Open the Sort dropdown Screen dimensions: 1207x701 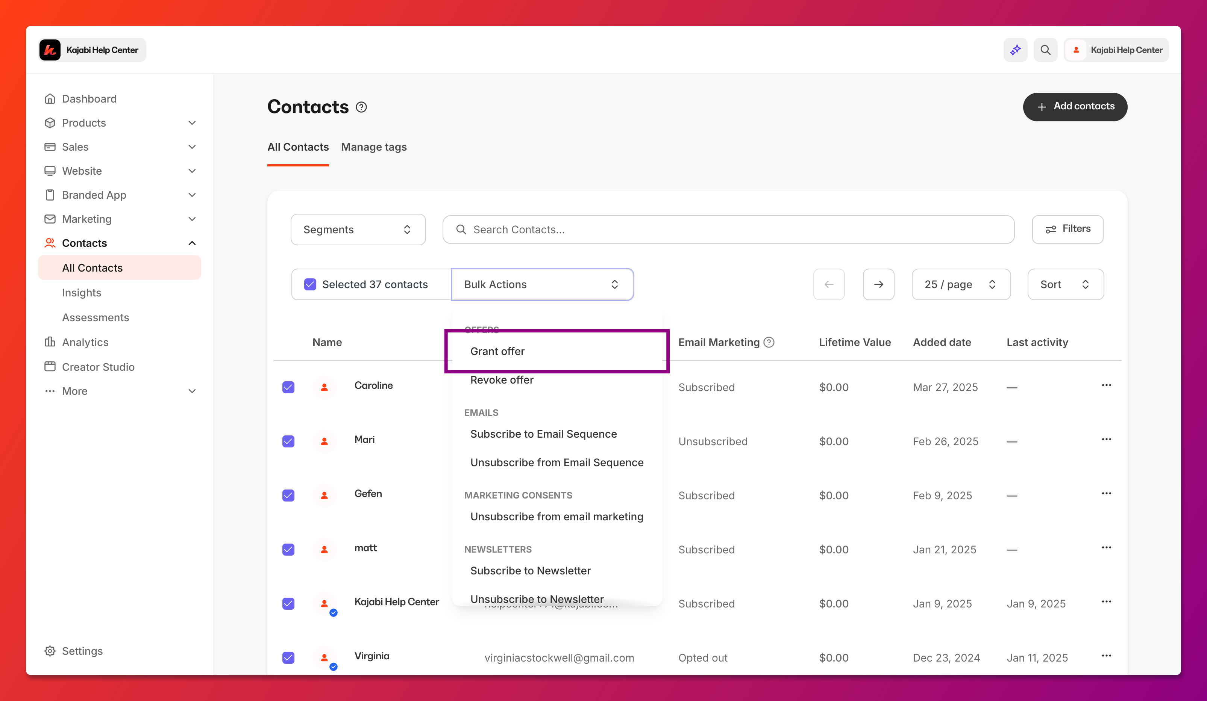(x=1065, y=284)
